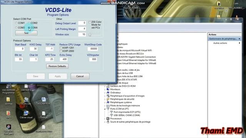Click the Test COM port button

tap(26, 33)
